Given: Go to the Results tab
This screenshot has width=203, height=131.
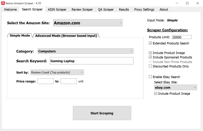Looking at the screenshot, I should 124,10.
